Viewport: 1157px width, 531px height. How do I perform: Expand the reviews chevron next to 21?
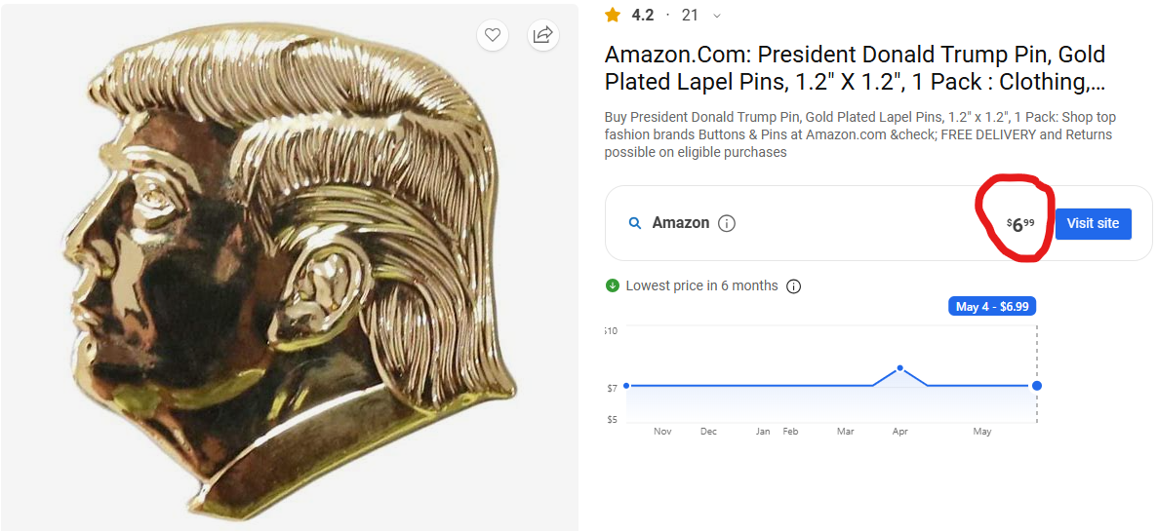pos(718,16)
